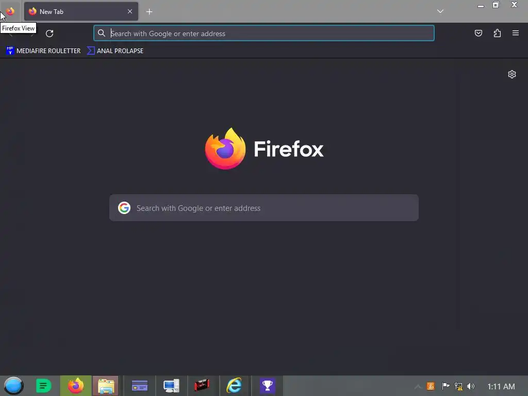Click the orange tray icon
This screenshot has height=396, width=528.
431,386
